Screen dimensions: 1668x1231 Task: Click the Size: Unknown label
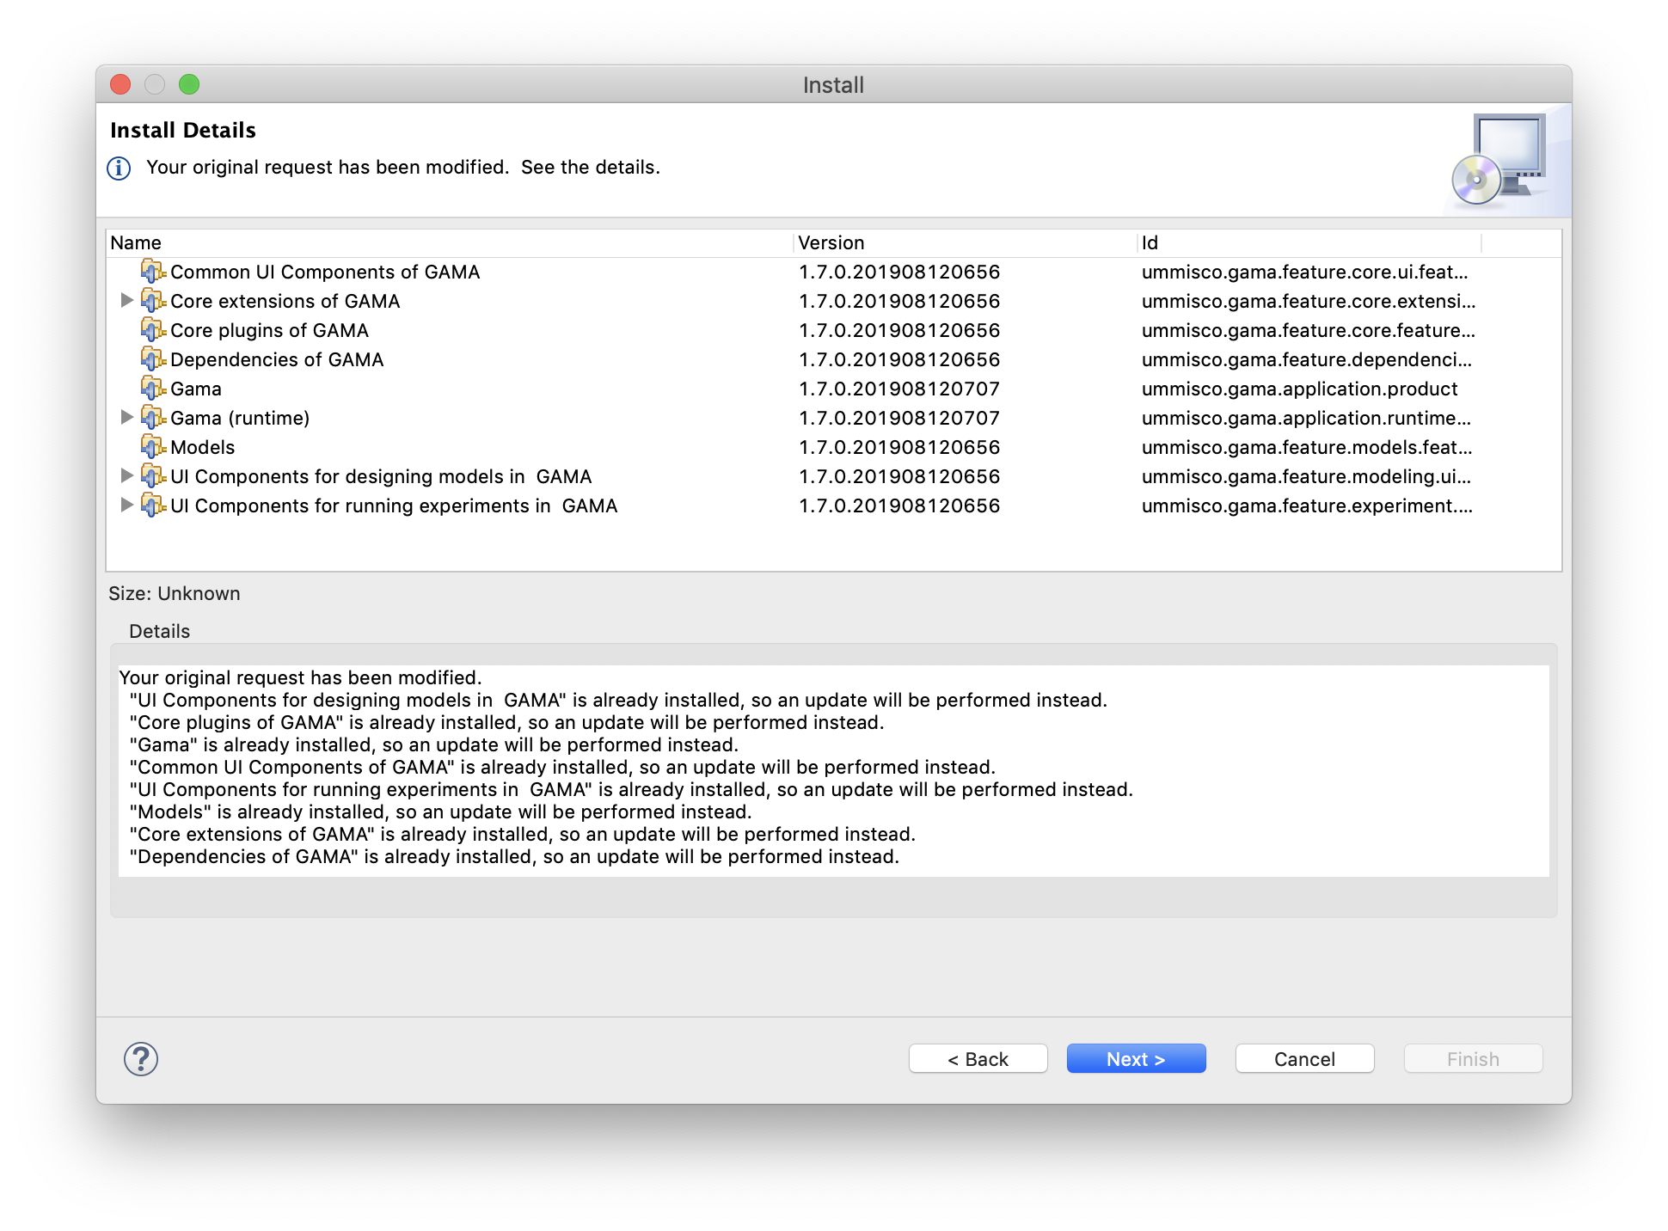click(175, 593)
